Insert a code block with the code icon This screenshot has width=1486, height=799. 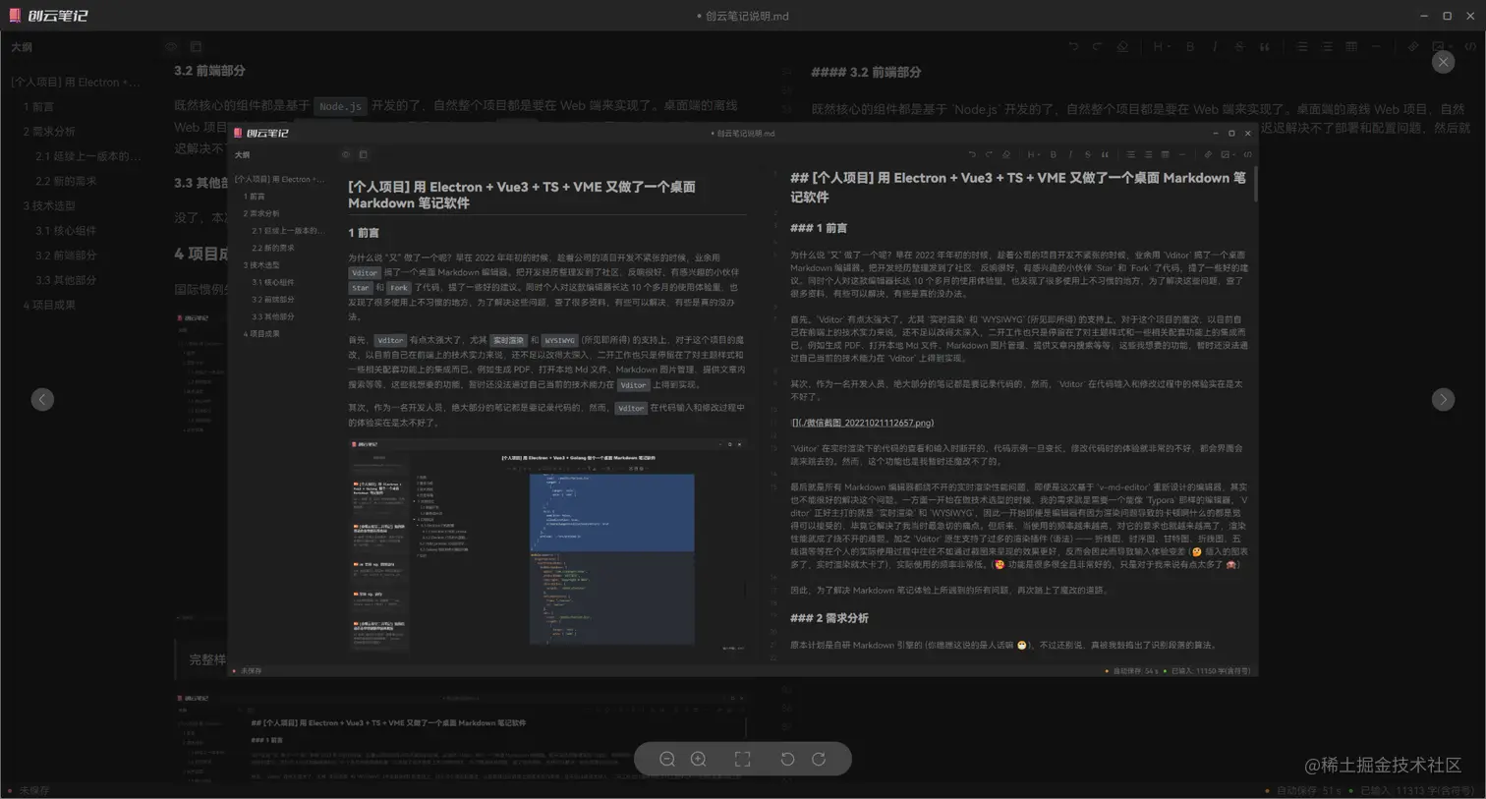click(1469, 46)
